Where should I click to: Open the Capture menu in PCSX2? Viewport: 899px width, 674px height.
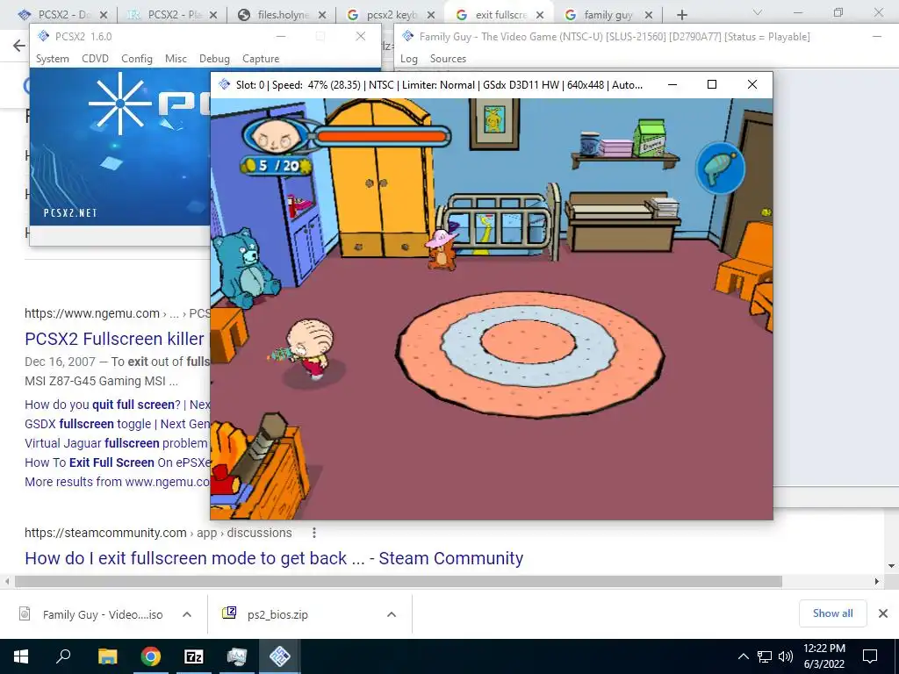point(261,59)
